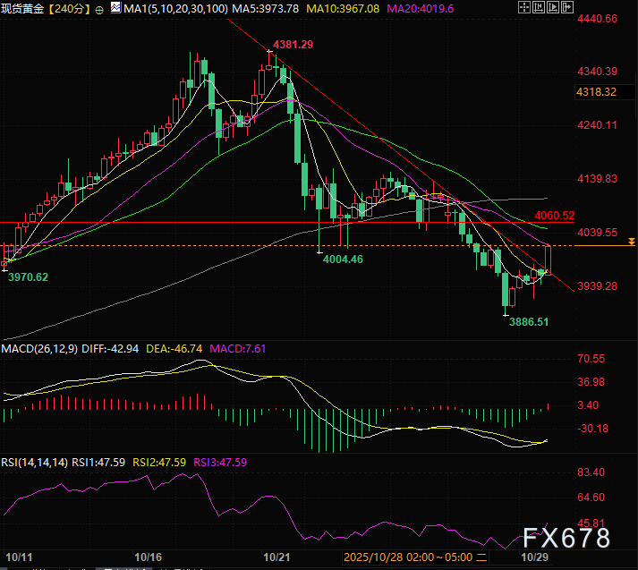Click the indicator icon before MA1 label
This screenshot has height=570, width=638.
(x=115, y=8)
